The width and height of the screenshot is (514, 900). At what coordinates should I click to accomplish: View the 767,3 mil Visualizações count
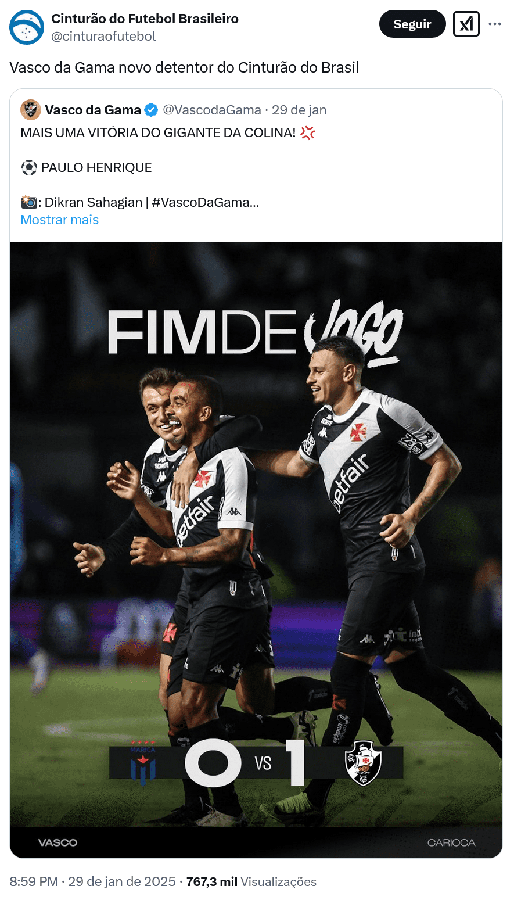click(x=251, y=881)
